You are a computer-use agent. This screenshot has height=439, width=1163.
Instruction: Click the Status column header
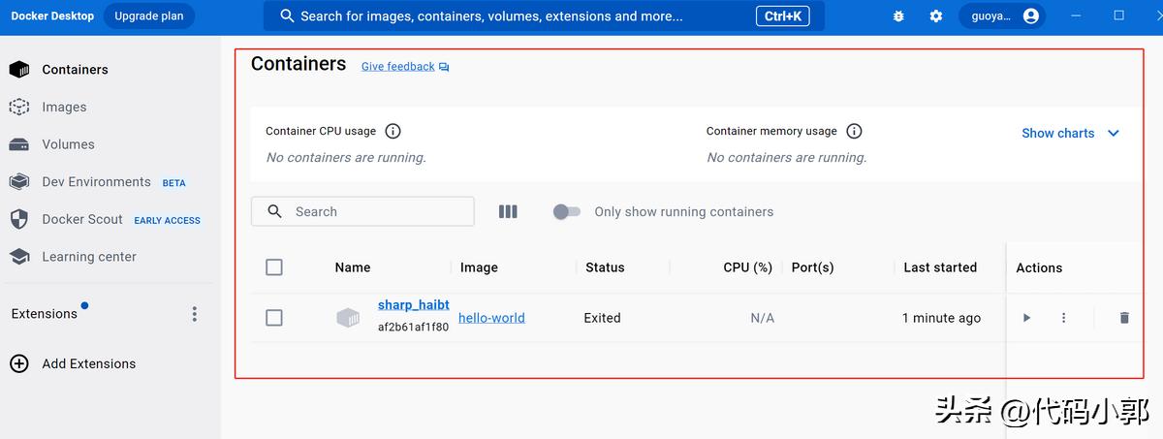(605, 267)
